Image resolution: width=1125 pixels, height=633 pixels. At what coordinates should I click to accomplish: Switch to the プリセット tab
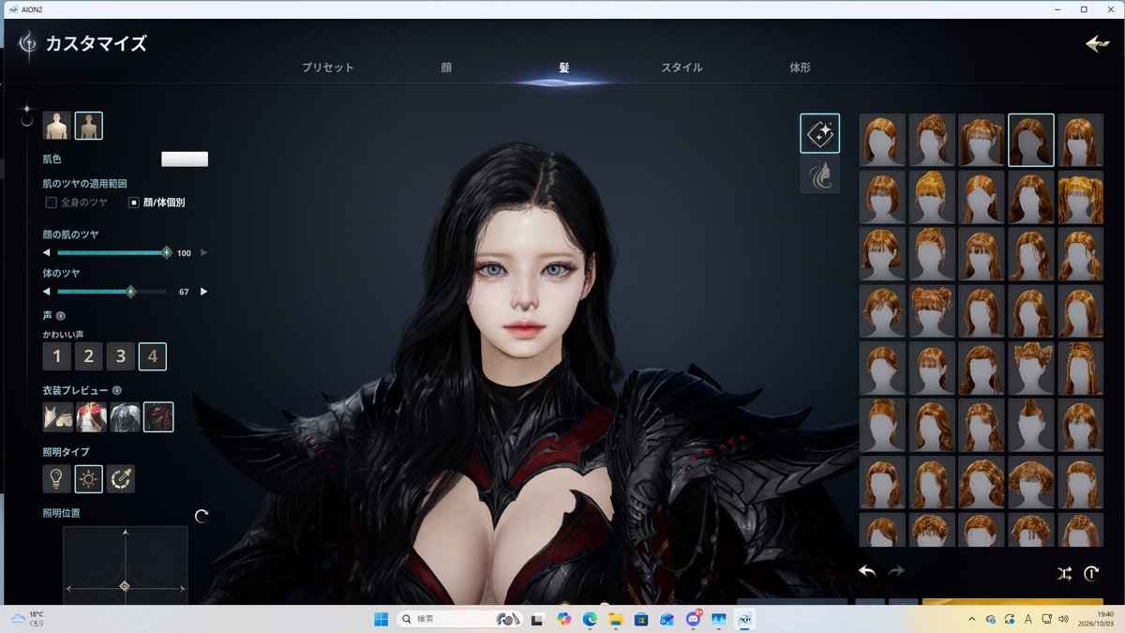click(x=328, y=68)
